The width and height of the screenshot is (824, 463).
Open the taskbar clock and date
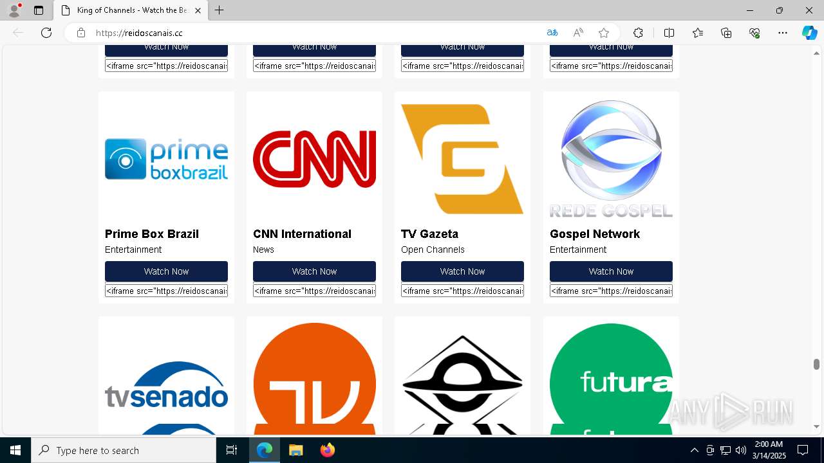pos(769,450)
